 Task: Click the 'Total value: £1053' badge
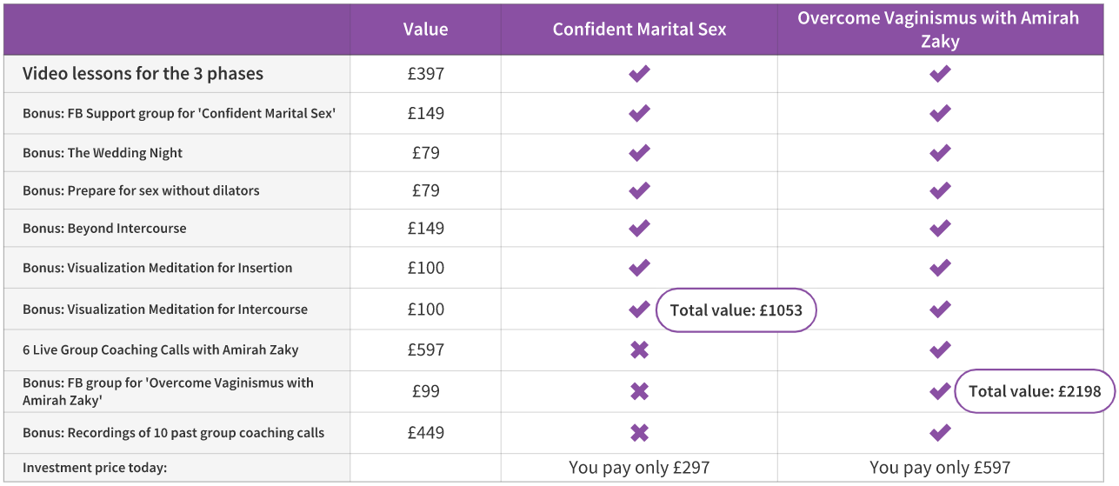tap(736, 310)
